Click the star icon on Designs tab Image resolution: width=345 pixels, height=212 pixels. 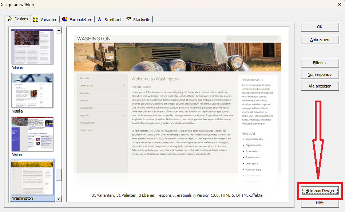click(x=10, y=19)
